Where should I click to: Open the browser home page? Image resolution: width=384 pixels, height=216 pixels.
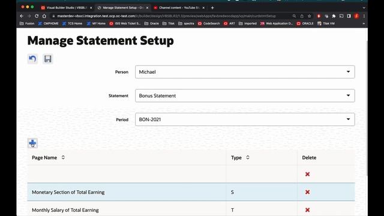pyautogui.click(x=44, y=16)
